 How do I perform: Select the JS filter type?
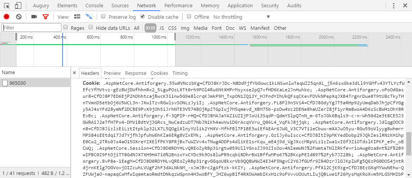(161, 28)
